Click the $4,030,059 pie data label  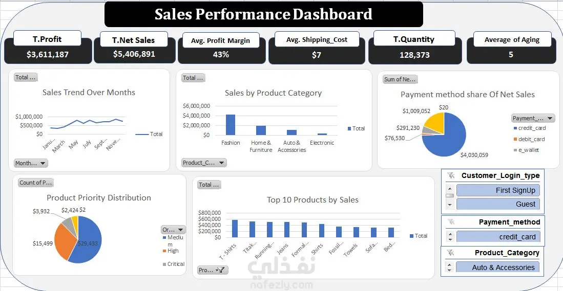(x=474, y=155)
